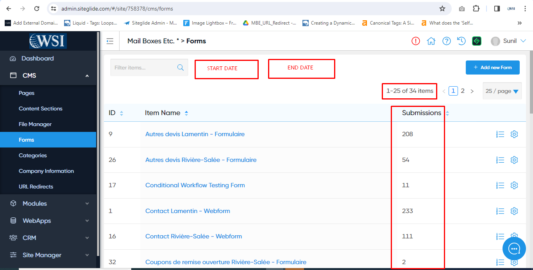Open File Manager menu item
The image size is (533, 270).
(x=35, y=124)
